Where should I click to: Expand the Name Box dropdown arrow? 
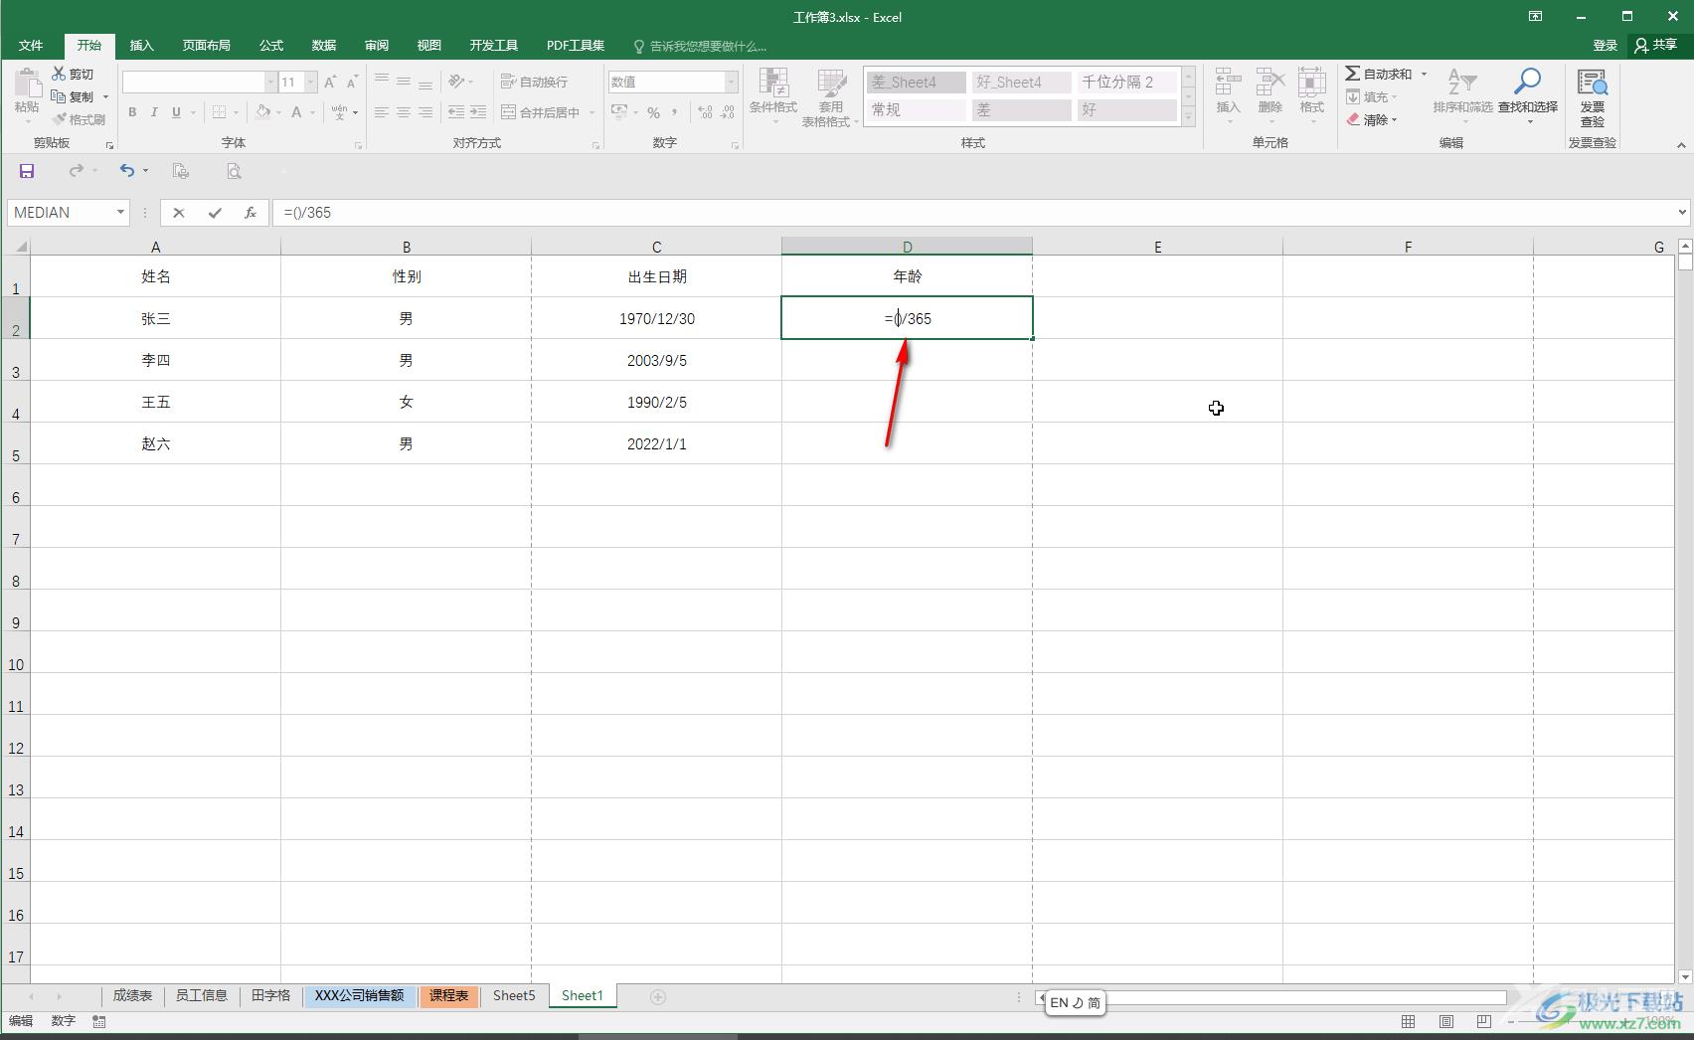click(x=120, y=213)
